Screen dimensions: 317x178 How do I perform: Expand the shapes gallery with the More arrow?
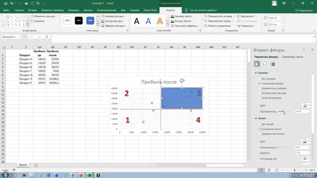(28, 25)
